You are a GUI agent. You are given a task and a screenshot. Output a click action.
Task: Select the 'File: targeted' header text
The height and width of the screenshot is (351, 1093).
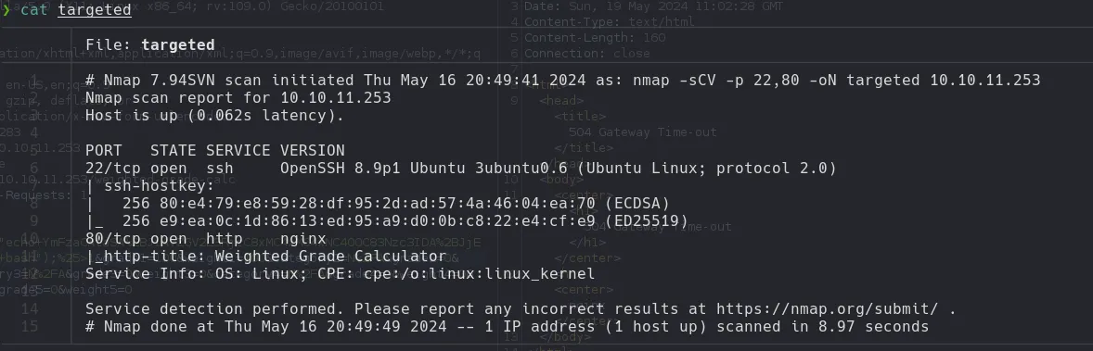pyautogui.click(x=150, y=45)
